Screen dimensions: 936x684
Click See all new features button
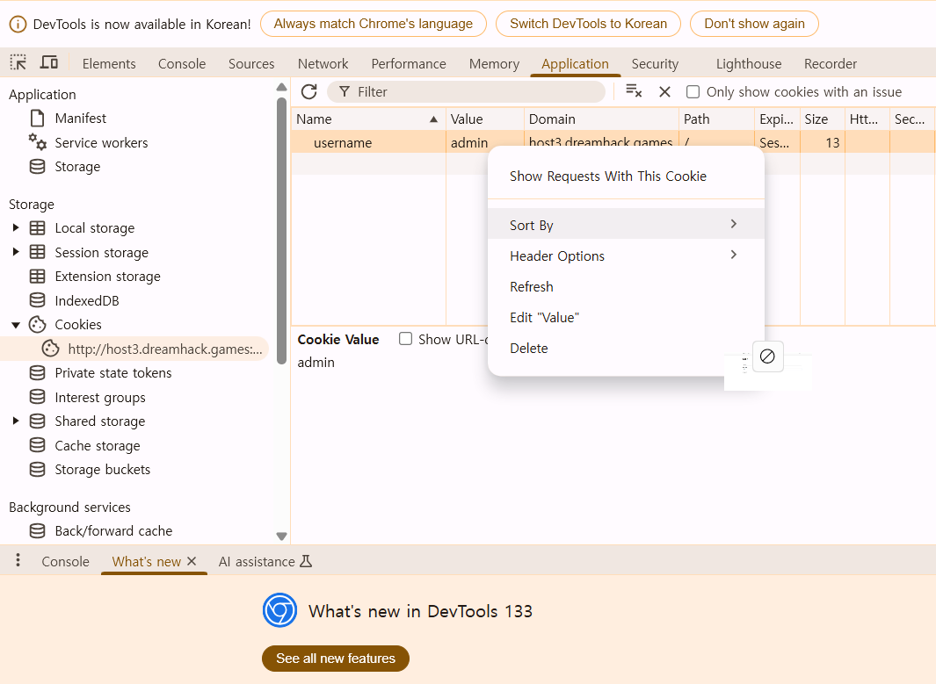pos(336,658)
